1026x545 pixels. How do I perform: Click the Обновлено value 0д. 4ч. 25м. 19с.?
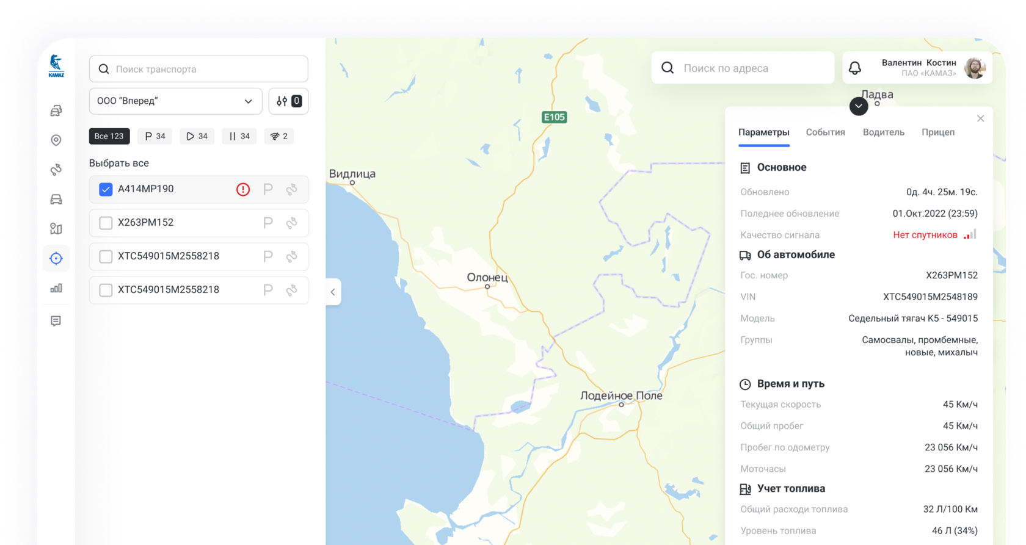(x=942, y=192)
